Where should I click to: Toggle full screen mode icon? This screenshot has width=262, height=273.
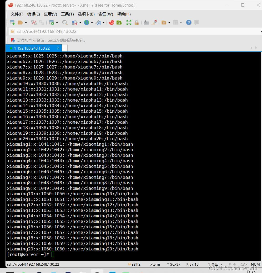129,23
